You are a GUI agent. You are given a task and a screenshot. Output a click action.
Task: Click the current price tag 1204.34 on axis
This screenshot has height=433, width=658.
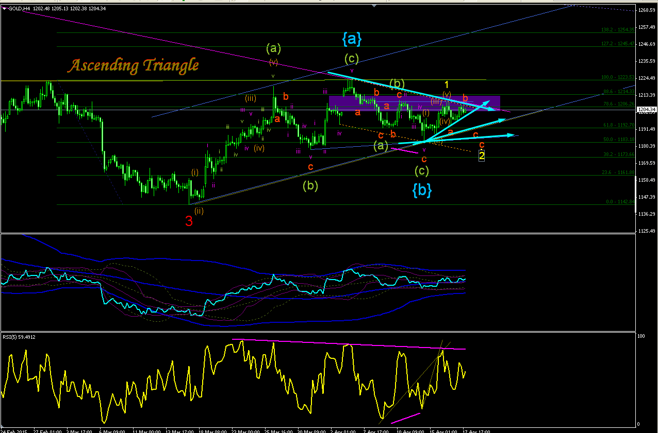(646, 109)
